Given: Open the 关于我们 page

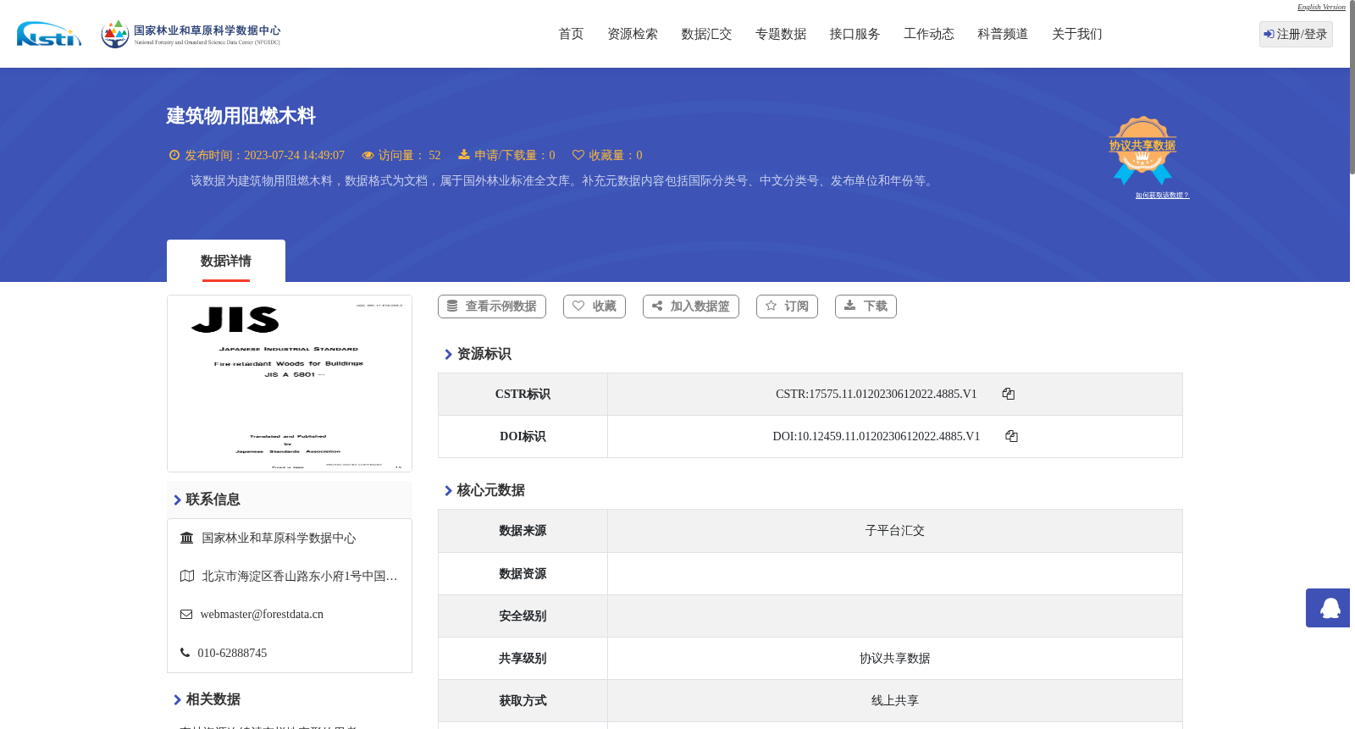Looking at the screenshot, I should [x=1077, y=34].
